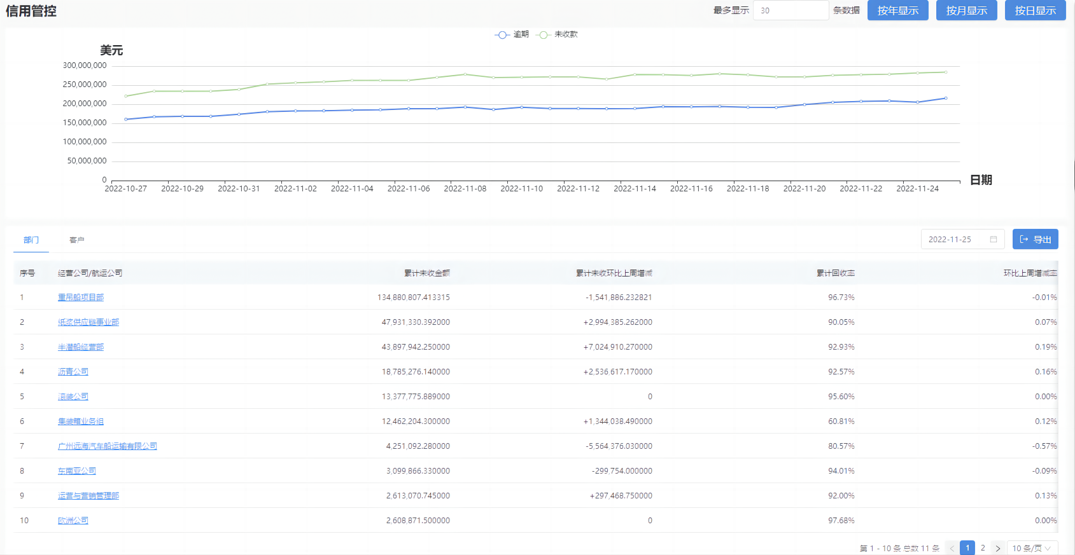Open the 10 条/页 page size dropdown

(x=1032, y=548)
